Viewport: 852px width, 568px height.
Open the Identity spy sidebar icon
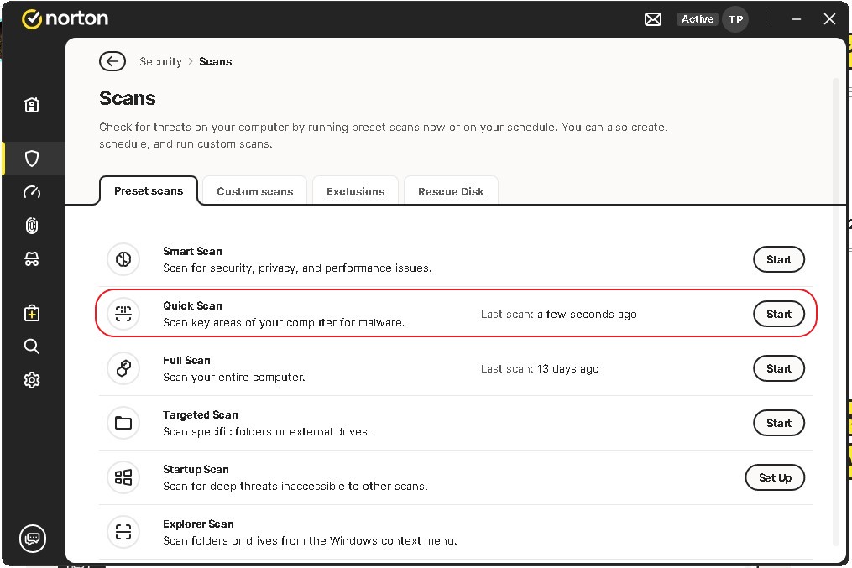[32, 259]
